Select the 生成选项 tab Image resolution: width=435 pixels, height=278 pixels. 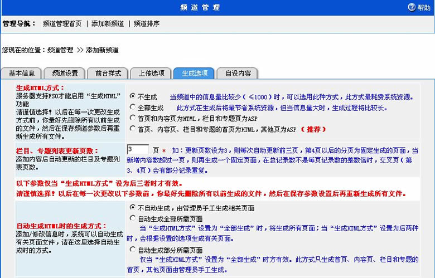[x=195, y=73]
